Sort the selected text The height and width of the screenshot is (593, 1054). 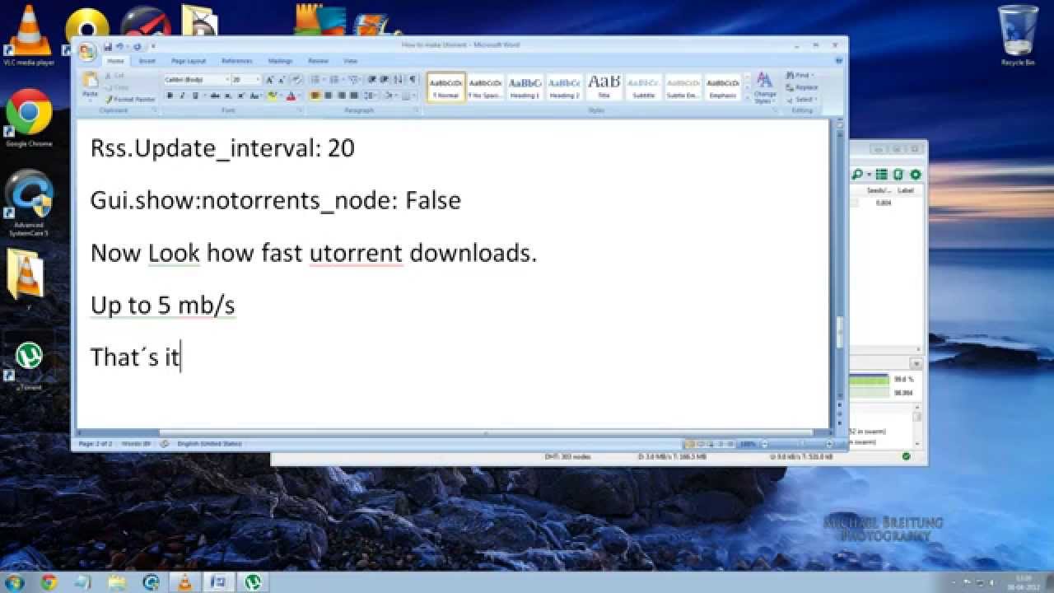[397, 80]
